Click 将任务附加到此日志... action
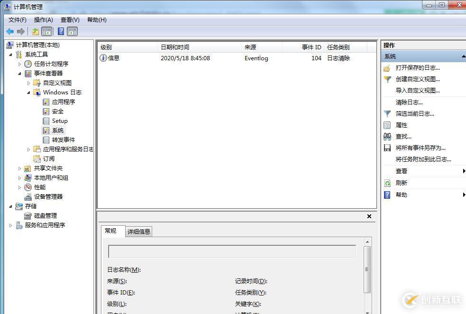Viewport: 466px width, 314px height. tap(423, 159)
